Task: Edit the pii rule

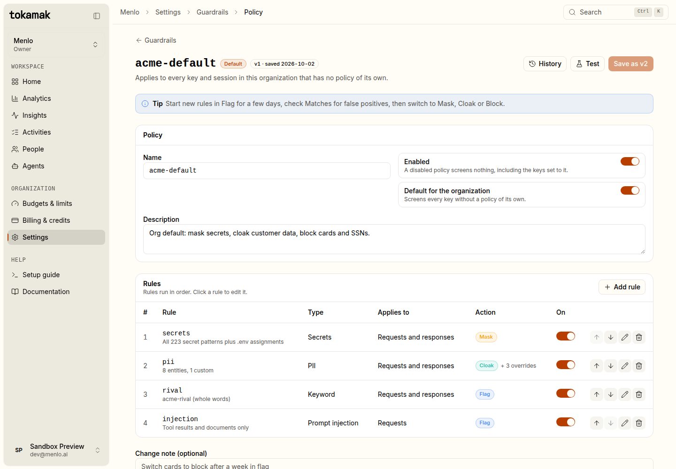Action: coord(625,366)
